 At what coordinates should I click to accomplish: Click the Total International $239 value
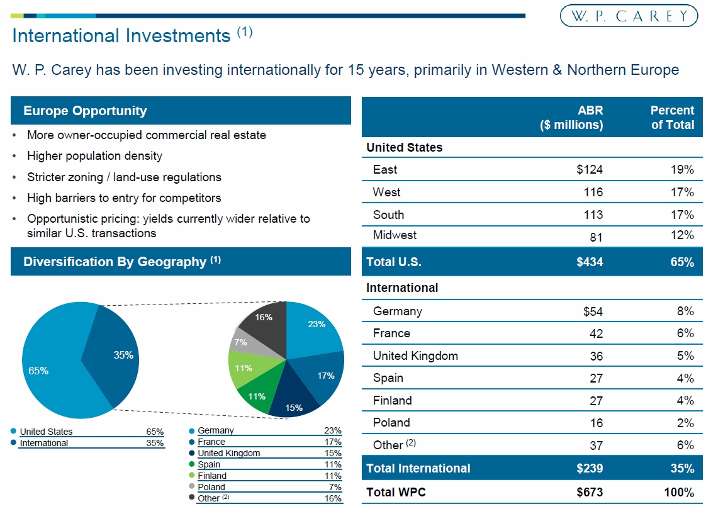click(590, 469)
